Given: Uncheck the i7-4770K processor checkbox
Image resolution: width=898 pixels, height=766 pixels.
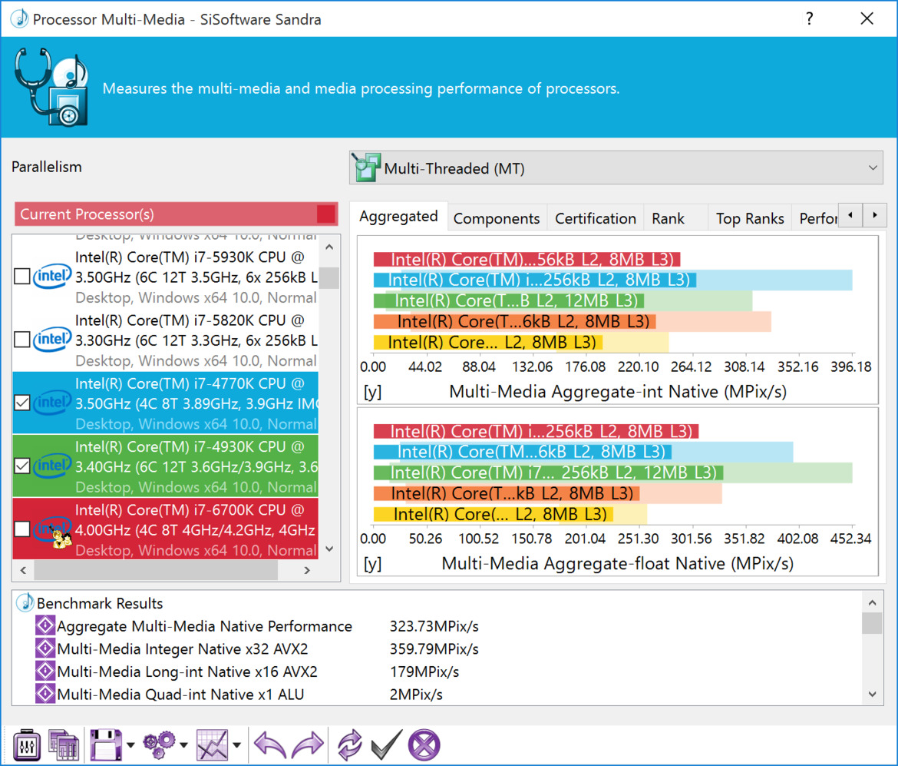Looking at the screenshot, I should [x=21, y=403].
